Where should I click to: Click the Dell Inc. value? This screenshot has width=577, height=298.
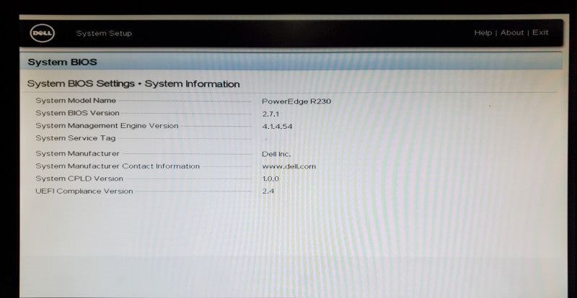click(x=276, y=154)
